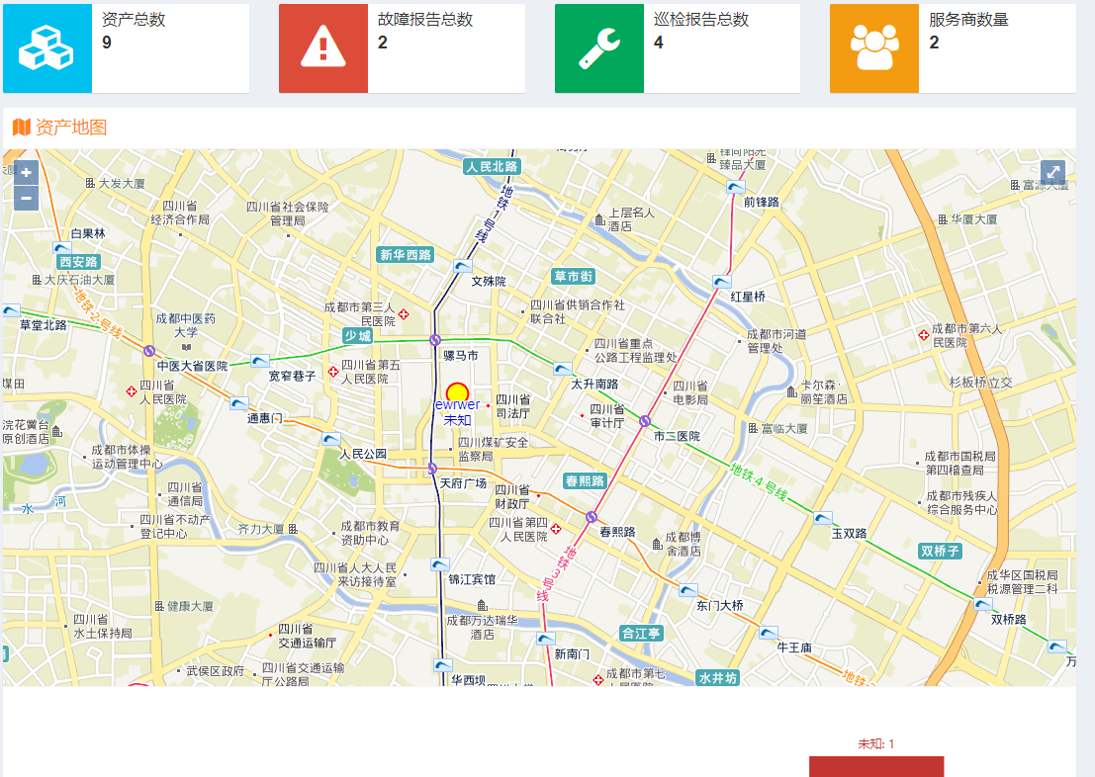Click the 中医大省医院 metro station marker
The height and width of the screenshot is (777, 1095).
coord(149,351)
